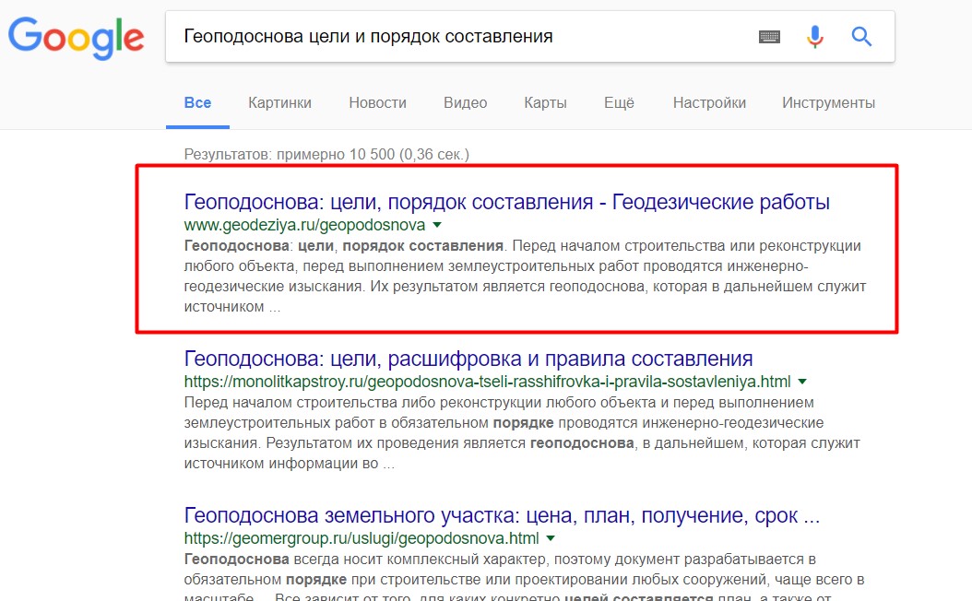
Task: Select the Все tab
Action: click(197, 103)
